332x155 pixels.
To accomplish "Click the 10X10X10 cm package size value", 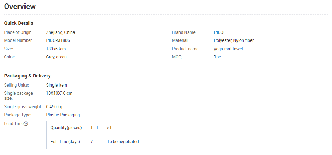I will point(59,93).
